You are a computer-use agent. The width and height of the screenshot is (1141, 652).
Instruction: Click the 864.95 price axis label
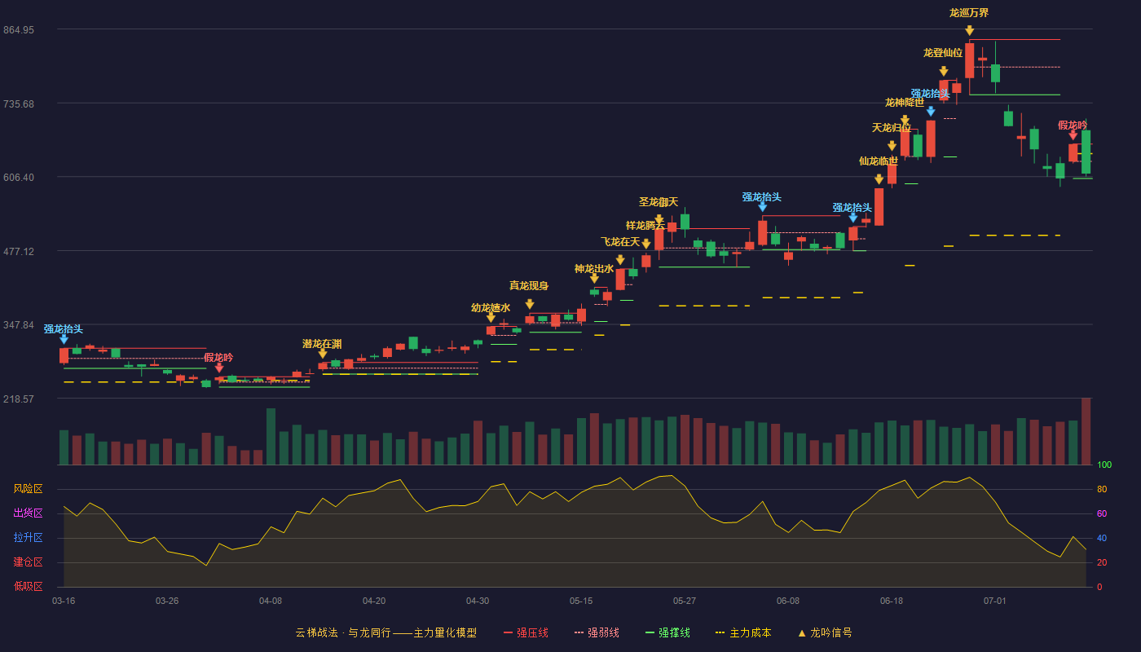point(41,29)
